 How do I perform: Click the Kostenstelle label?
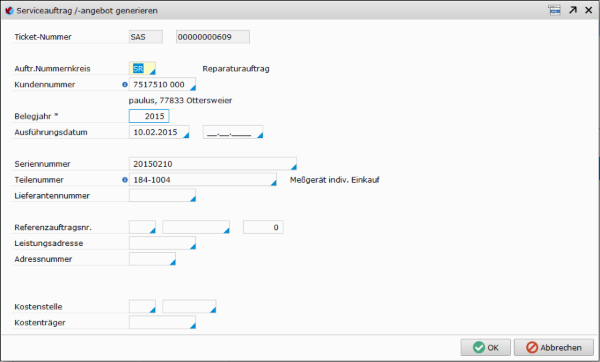click(x=38, y=307)
